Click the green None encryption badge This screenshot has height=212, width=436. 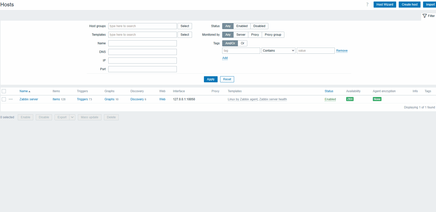point(377,99)
